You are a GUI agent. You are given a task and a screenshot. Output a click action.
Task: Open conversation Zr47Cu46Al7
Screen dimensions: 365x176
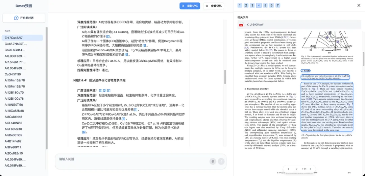22,38
